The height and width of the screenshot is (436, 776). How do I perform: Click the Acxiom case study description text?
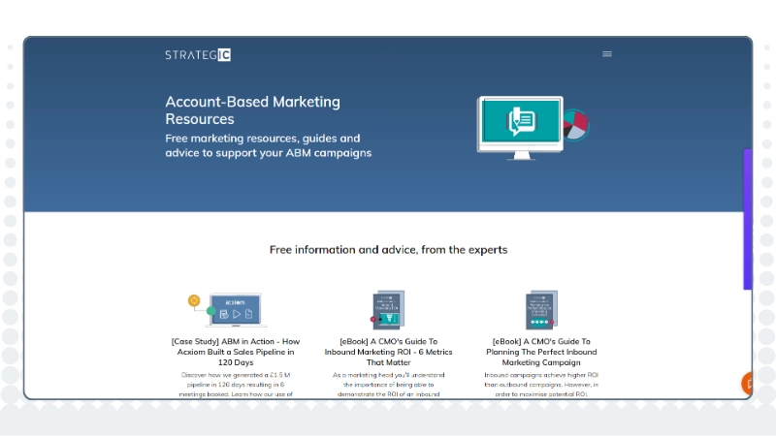point(236,384)
